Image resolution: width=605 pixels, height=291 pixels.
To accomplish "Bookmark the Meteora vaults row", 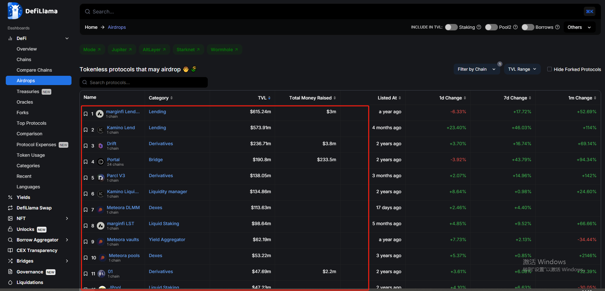I will click(x=86, y=242).
